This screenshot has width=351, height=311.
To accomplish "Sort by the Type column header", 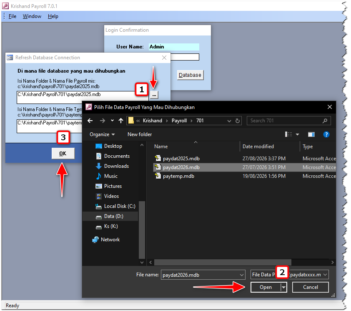I will coord(308,147).
